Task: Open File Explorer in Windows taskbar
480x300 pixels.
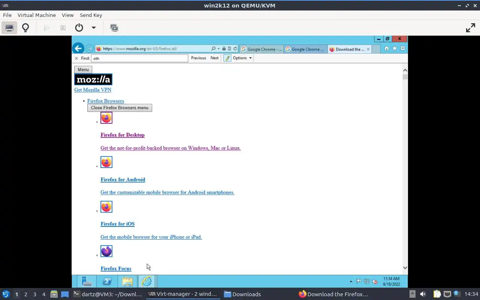Action: [x=127, y=281]
